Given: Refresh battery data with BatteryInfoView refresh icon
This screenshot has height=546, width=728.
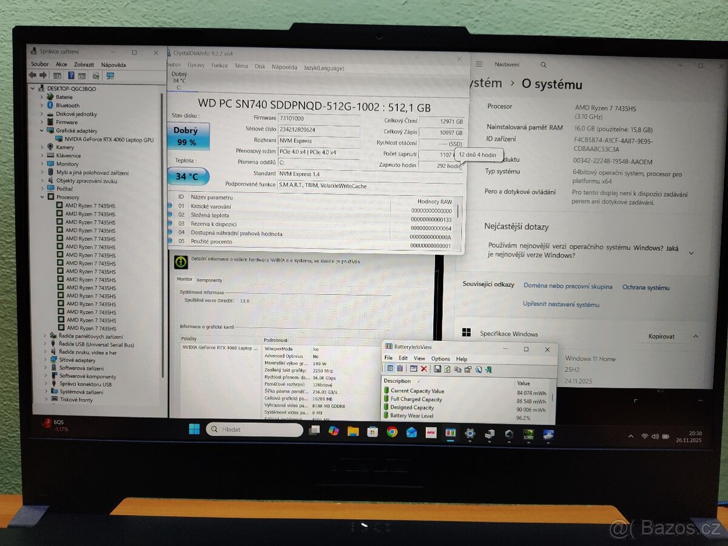Looking at the screenshot, I should 448,369.
